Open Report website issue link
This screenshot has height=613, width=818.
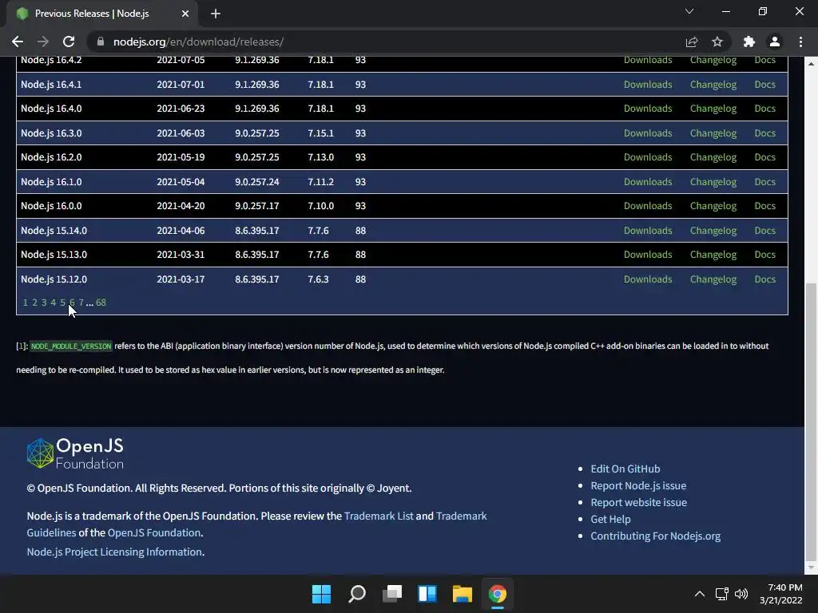(638, 502)
